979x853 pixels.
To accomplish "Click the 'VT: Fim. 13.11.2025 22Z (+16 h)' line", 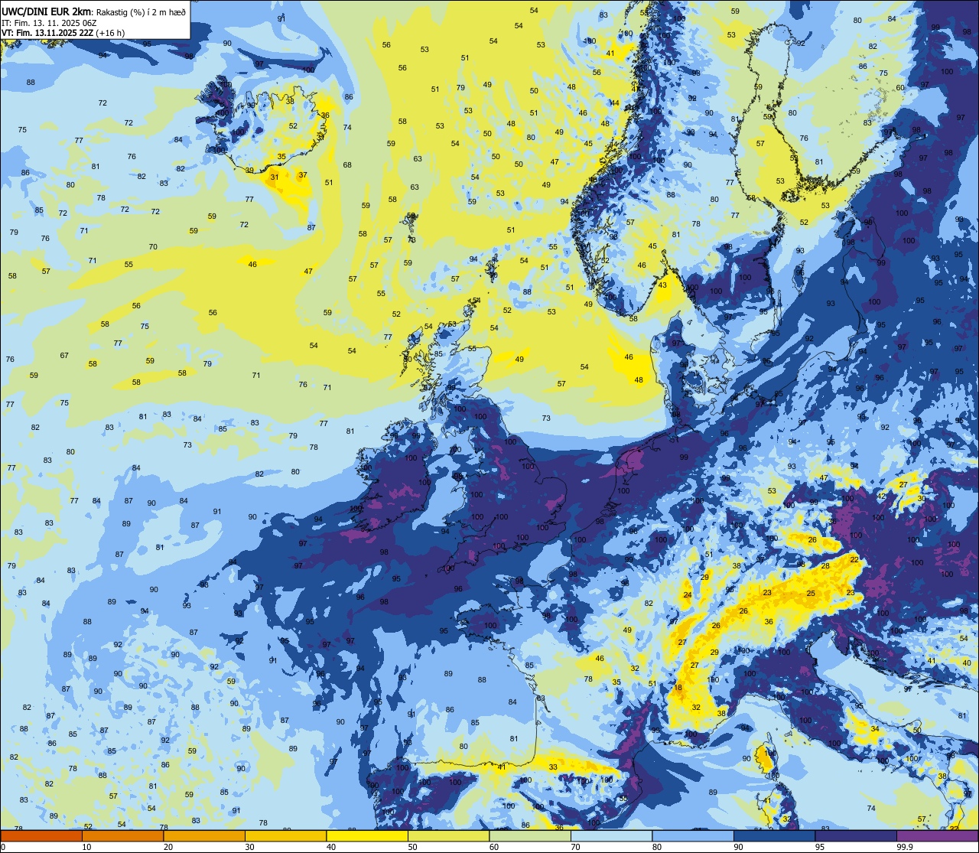I will pyautogui.click(x=63, y=33).
